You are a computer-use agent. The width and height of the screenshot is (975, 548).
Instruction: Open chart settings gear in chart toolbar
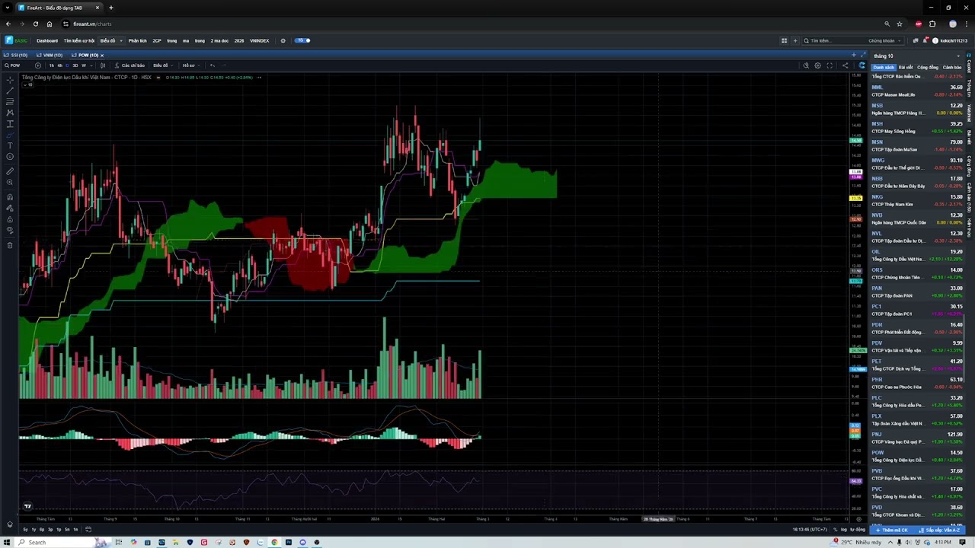pyautogui.click(x=817, y=65)
